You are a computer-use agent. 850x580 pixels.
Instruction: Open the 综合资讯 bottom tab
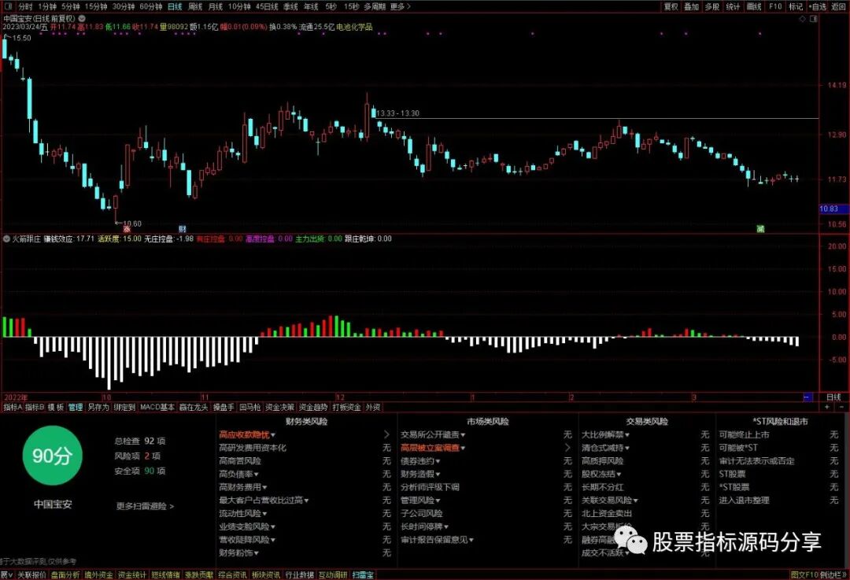coord(233,574)
